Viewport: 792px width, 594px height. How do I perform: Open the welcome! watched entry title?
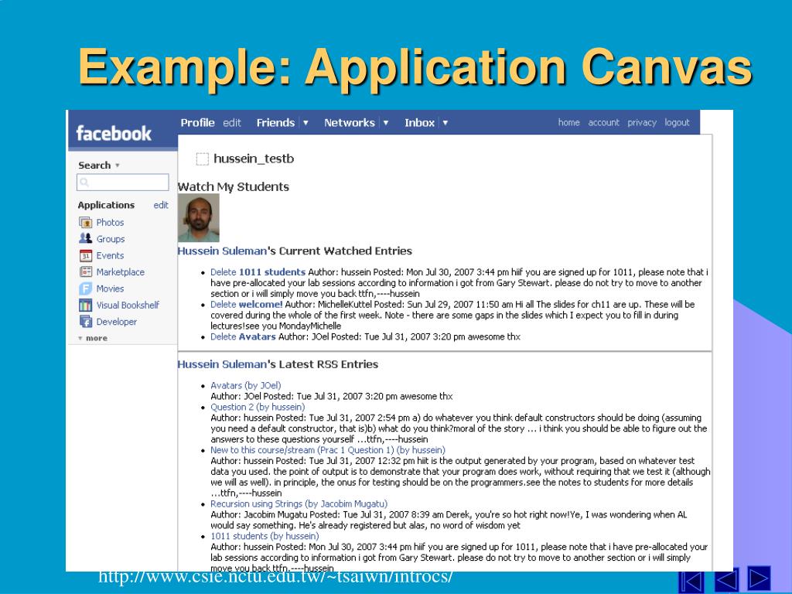[261, 305]
